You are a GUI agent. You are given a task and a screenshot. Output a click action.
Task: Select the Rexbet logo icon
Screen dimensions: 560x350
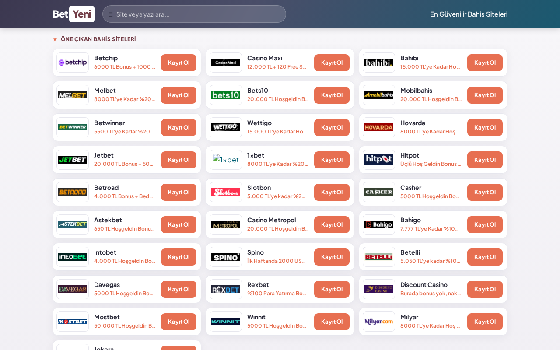[226, 289]
